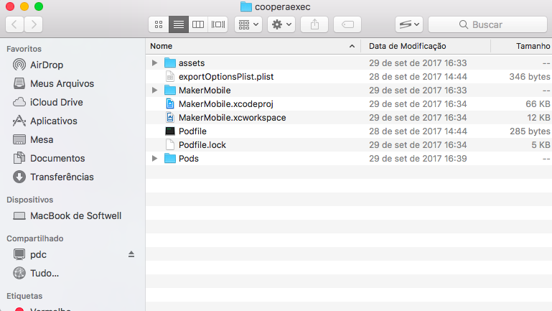Image resolution: width=552 pixels, height=311 pixels.
Task: Select the Cover Flow view button
Action: click(218, 24)
